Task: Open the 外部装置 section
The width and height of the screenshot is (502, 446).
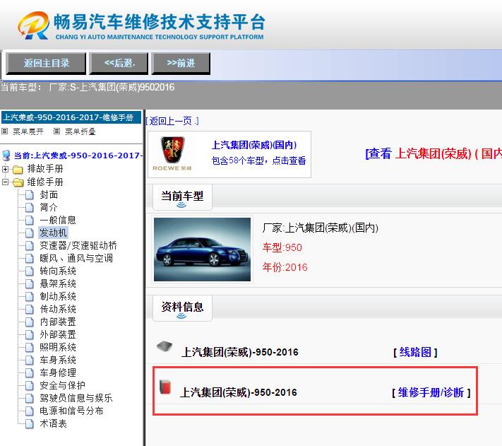Action: tap(58, 334)
